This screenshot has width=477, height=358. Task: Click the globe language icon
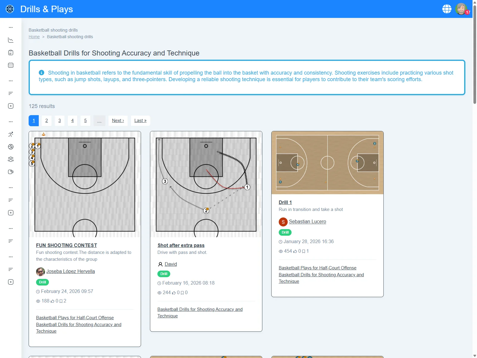[447, 9]
